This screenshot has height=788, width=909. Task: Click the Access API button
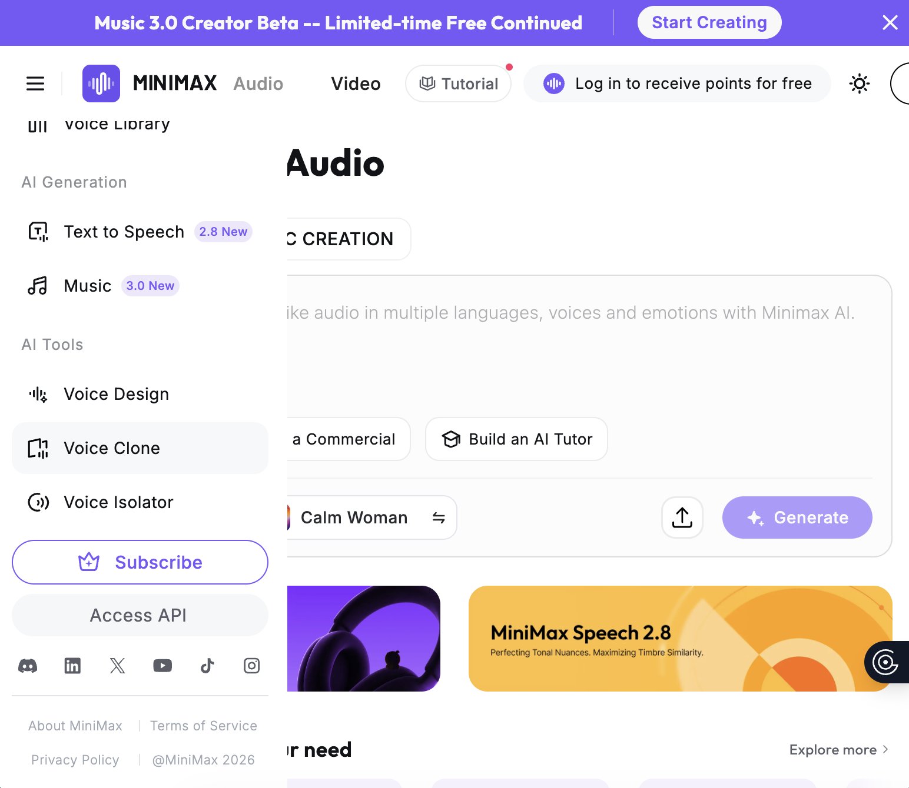point(140,615)
